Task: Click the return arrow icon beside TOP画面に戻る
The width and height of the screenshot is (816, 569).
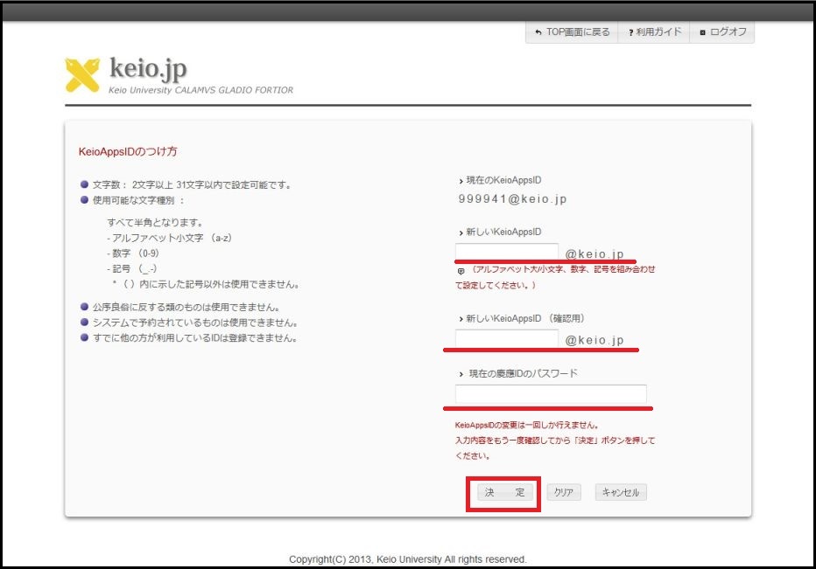Action: (538, 32)
